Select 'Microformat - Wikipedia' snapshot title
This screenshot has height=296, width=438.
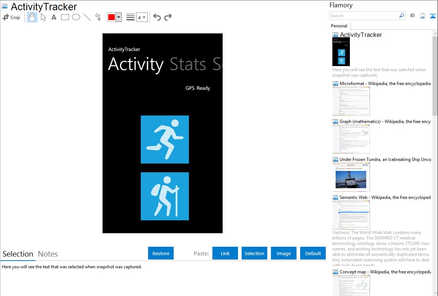pos(385,84)
